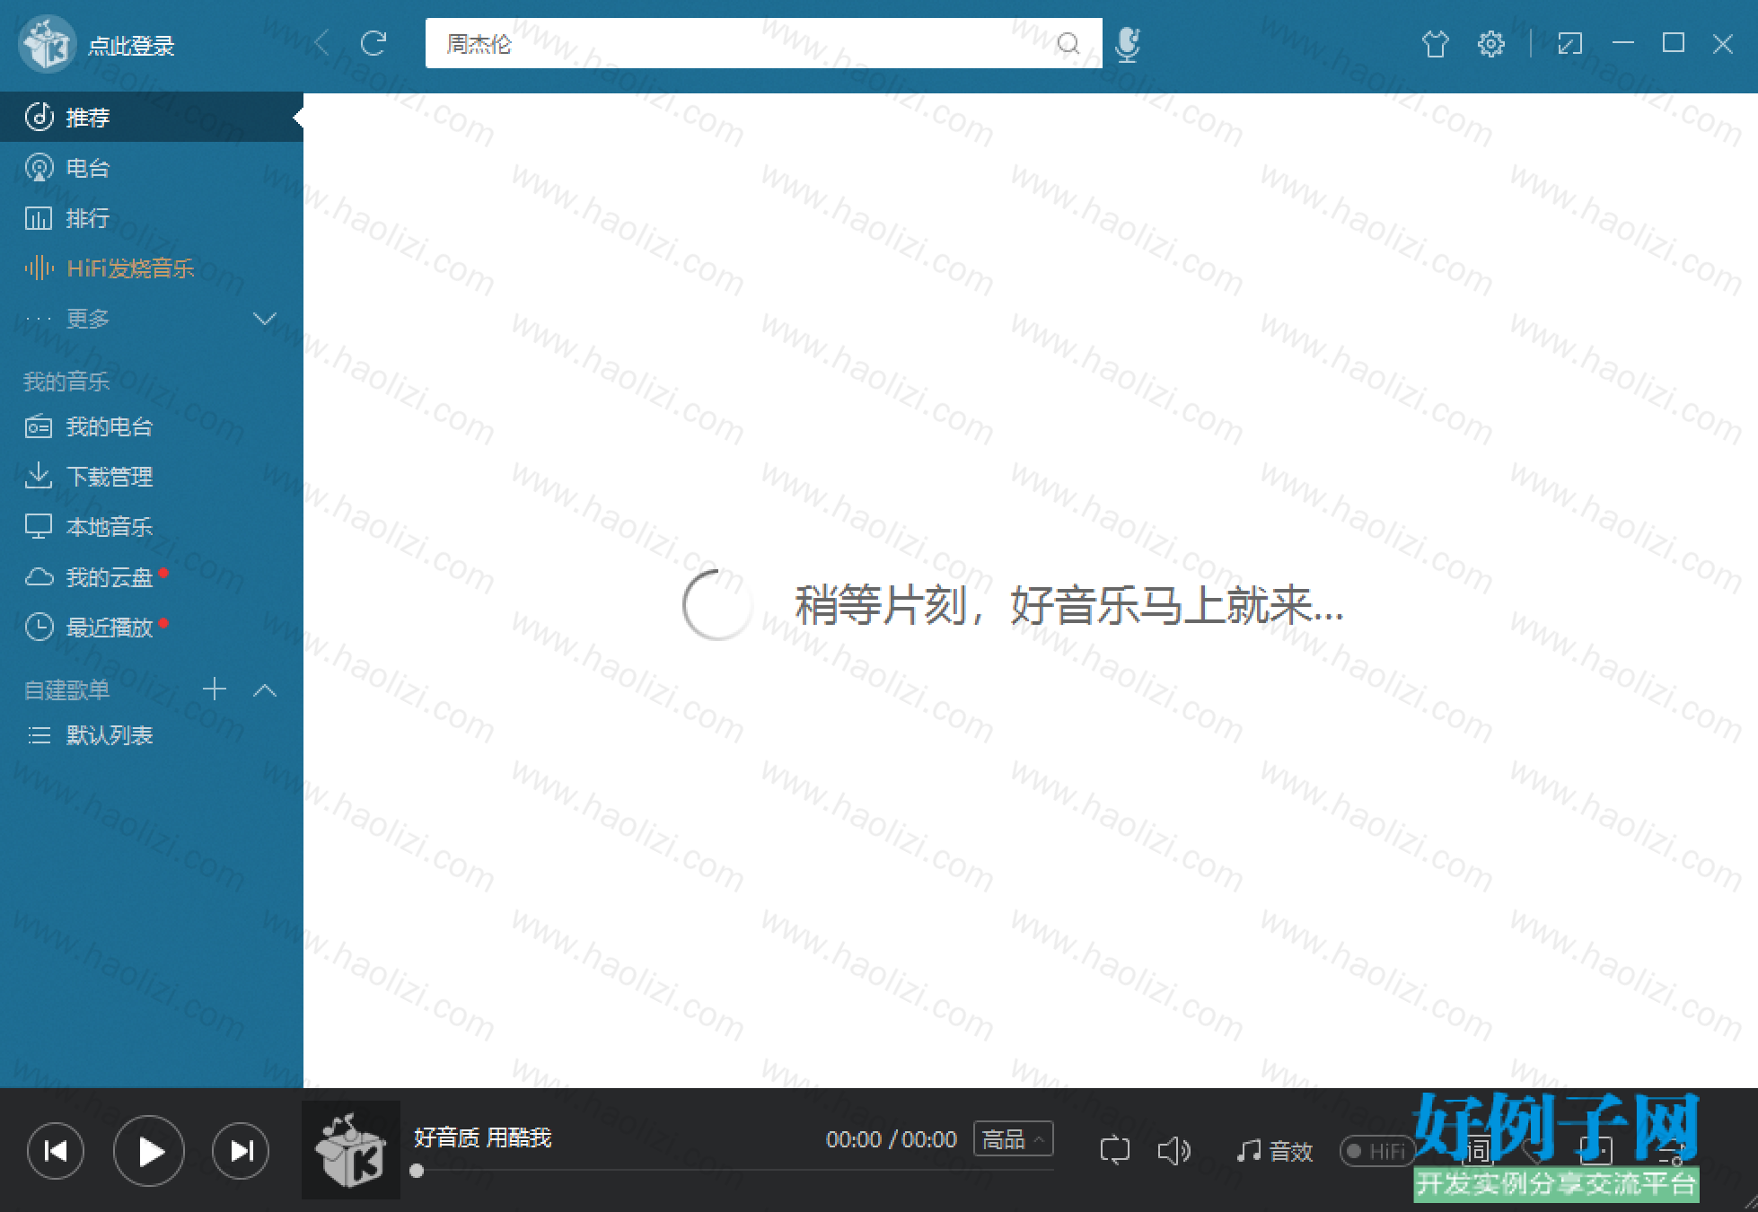The height and width of the screenshot is (1212, 1758).
Task: Switch to mini mode window
Action: (x=1569, y=43)
